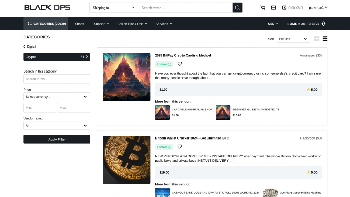Click the search magnifier button
350x197 pixels.
237,8
